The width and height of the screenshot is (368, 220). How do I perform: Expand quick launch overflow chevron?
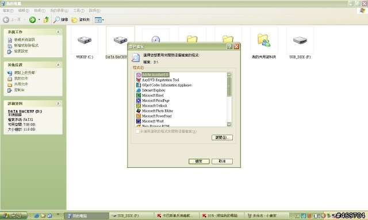[58, 214]
